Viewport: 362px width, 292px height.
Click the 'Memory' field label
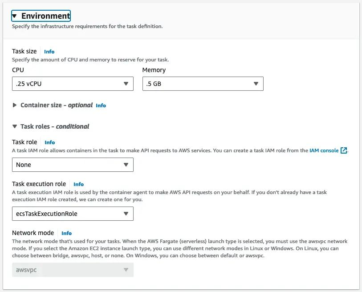point(154,70)
